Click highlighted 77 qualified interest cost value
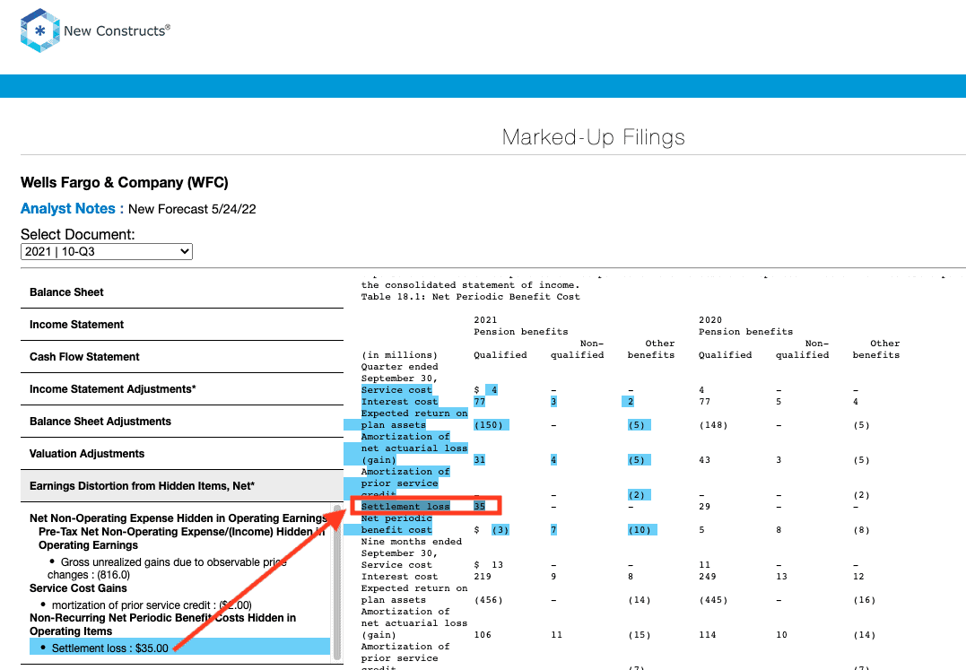 click(479, 402)
